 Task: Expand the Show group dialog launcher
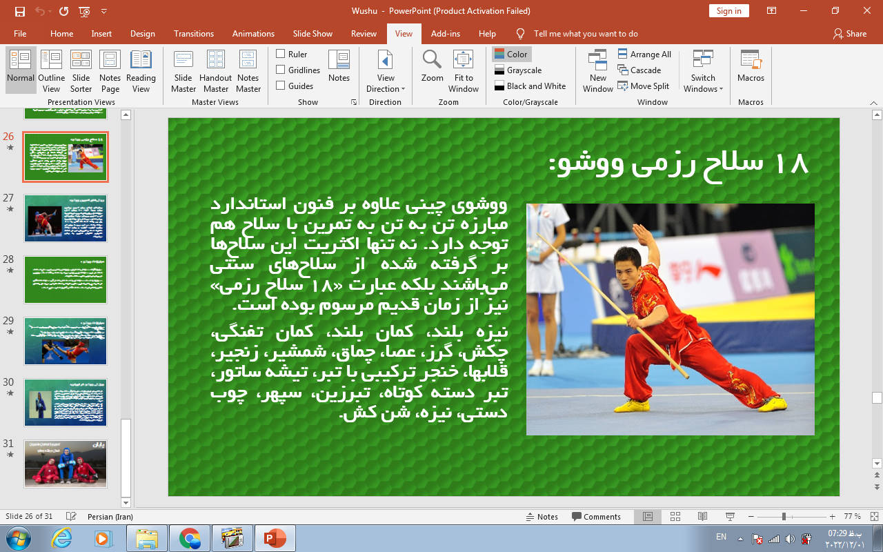[354, 102]
